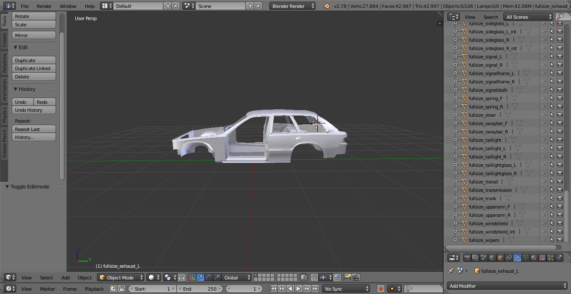Open the All Scenes outliner display dropdown

(x=528, y=17)
